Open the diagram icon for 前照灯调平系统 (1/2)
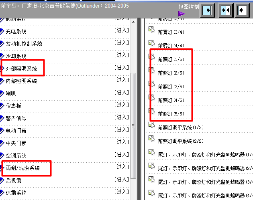 pos(152,125)
